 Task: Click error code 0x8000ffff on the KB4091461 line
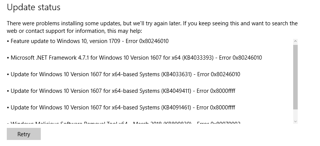[223, 107]
